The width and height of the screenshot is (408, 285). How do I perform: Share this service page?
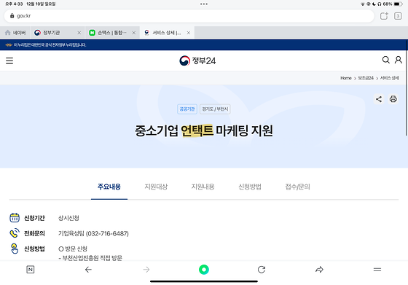(379, 99)
